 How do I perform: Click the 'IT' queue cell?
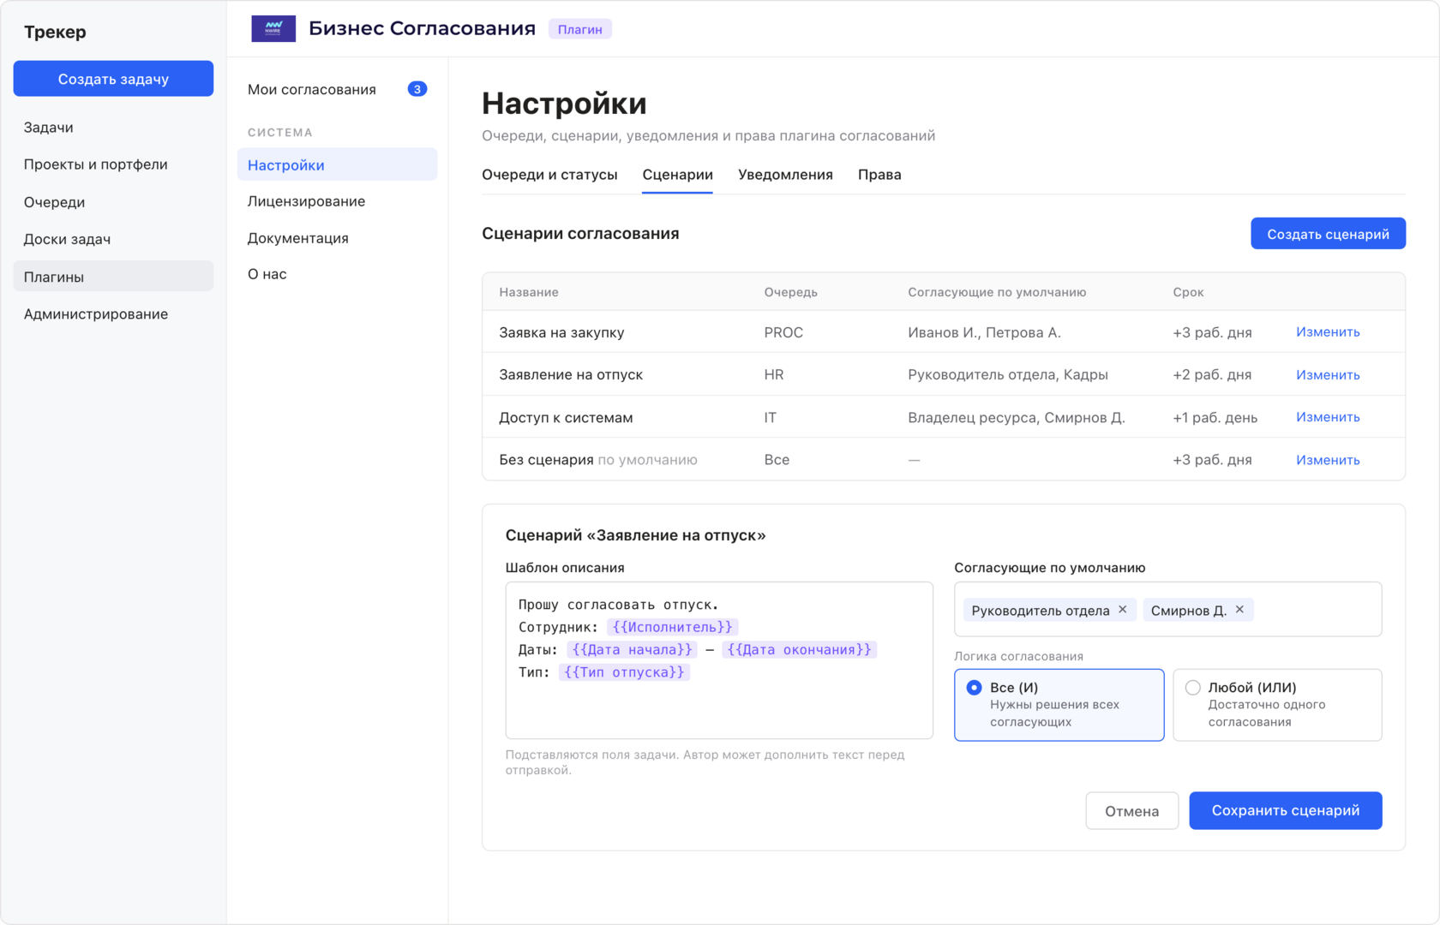[x=771, y=418]
